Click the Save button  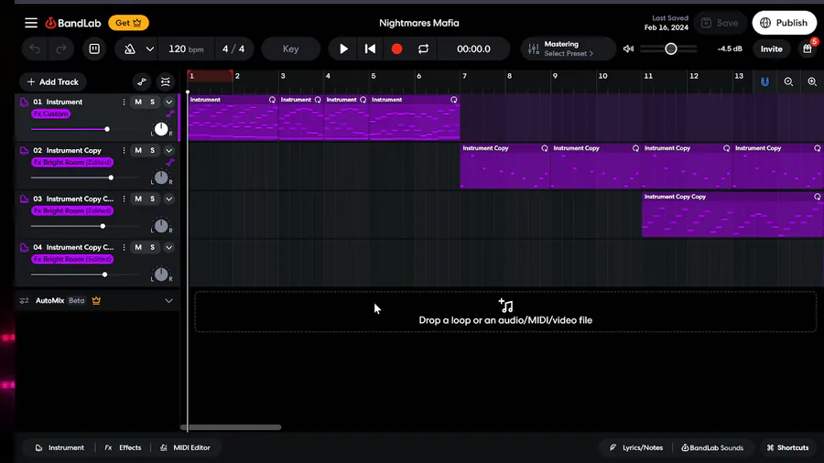click(720, 23)
